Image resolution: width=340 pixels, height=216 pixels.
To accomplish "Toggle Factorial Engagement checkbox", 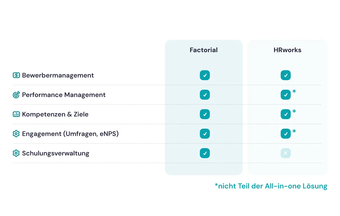I will pyautogui.click(x=205, y=134).
